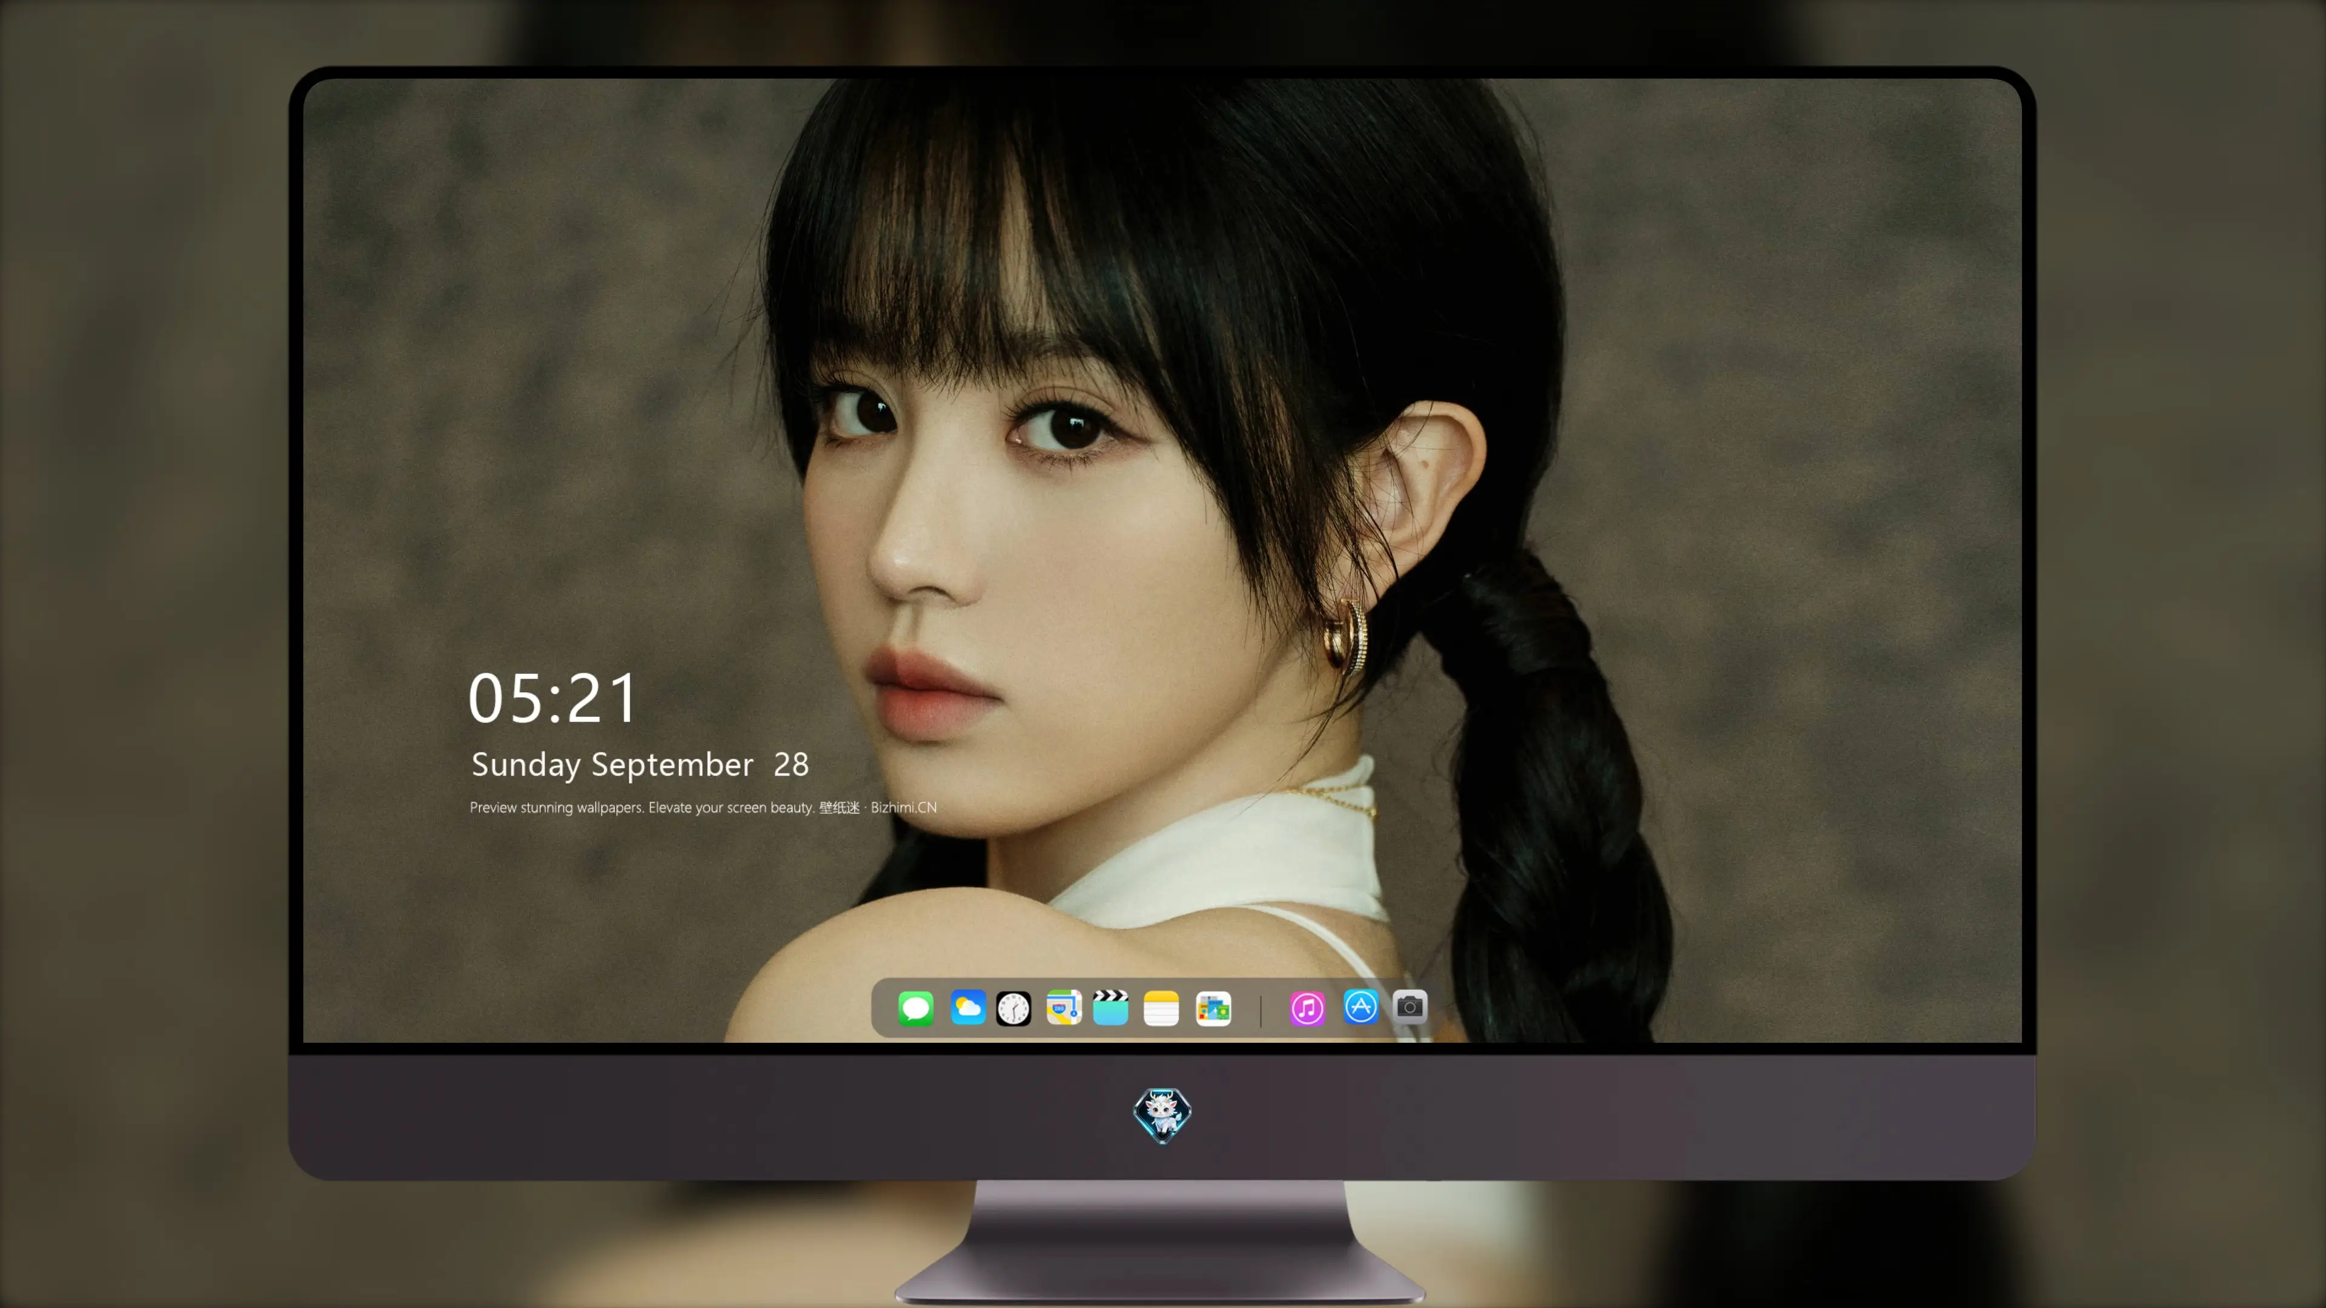Open the yellow Notes app

pos(1161,1008)
